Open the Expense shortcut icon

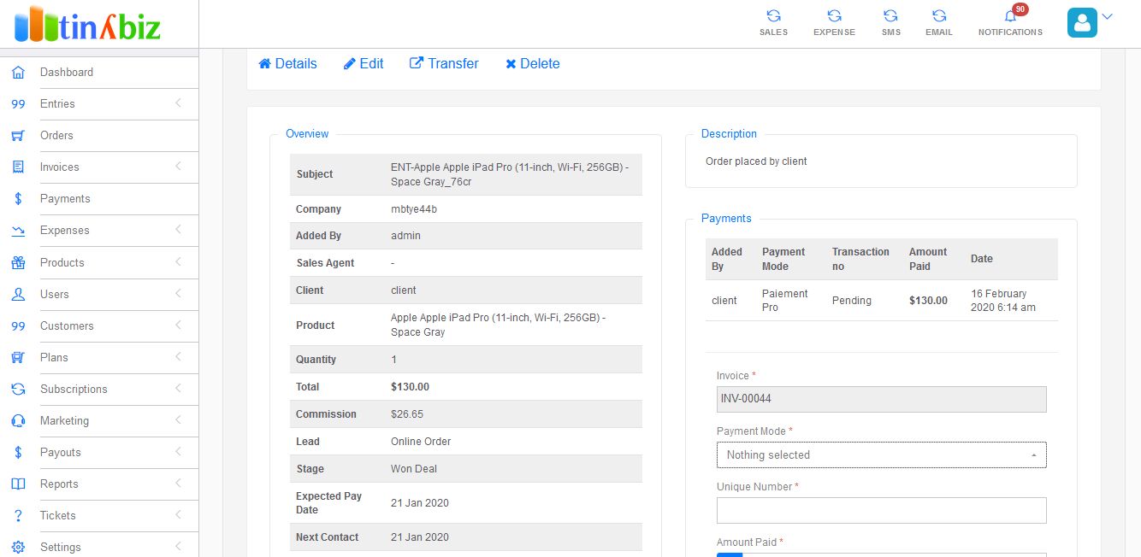(x=834, y=16)
